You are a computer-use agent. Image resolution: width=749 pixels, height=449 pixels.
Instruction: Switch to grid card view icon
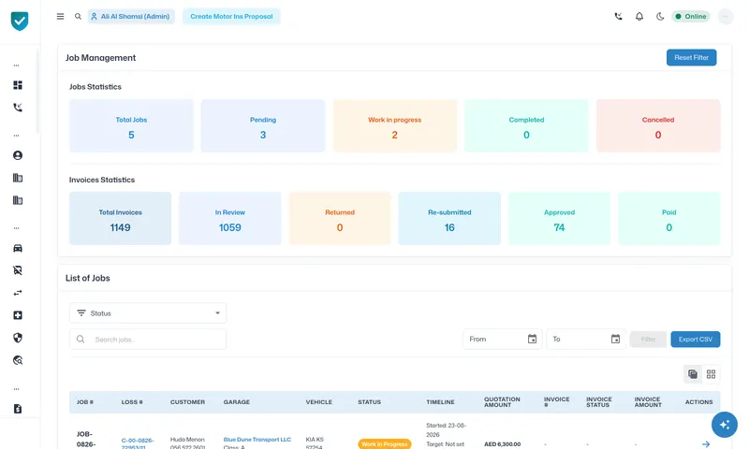coord(711,374)
